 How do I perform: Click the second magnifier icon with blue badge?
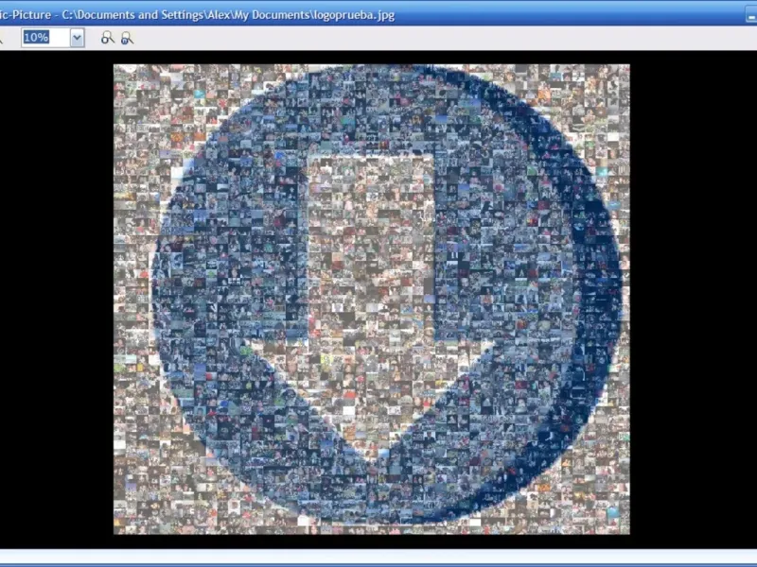pos(127,38)
